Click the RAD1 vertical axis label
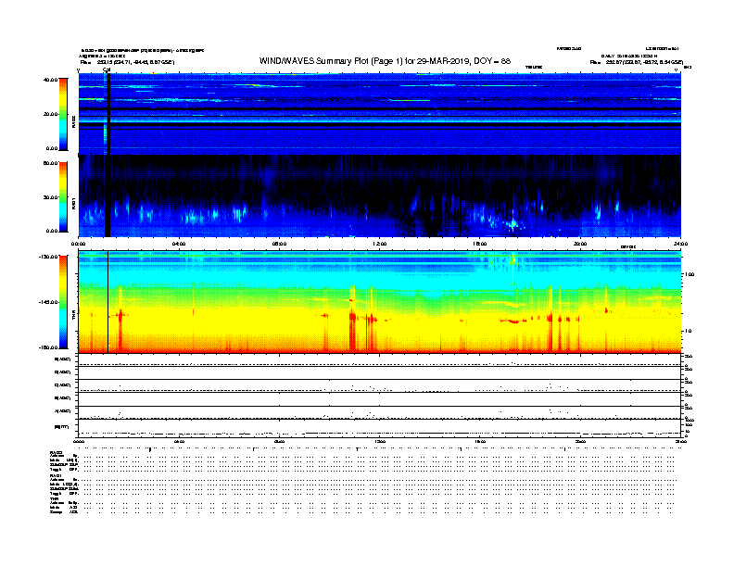Viewport: 734px width, 567px height. (x=73, y=204)
